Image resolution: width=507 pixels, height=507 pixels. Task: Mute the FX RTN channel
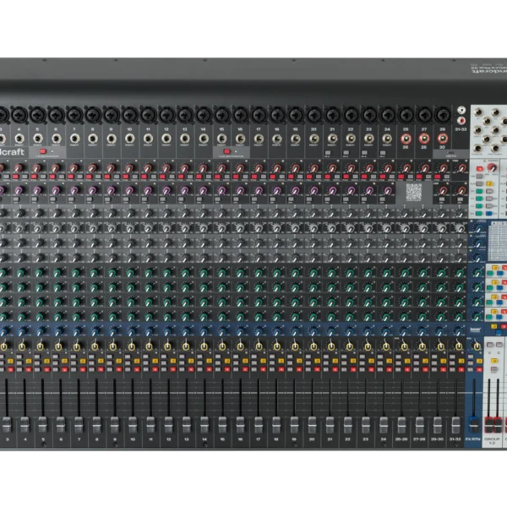479,369
